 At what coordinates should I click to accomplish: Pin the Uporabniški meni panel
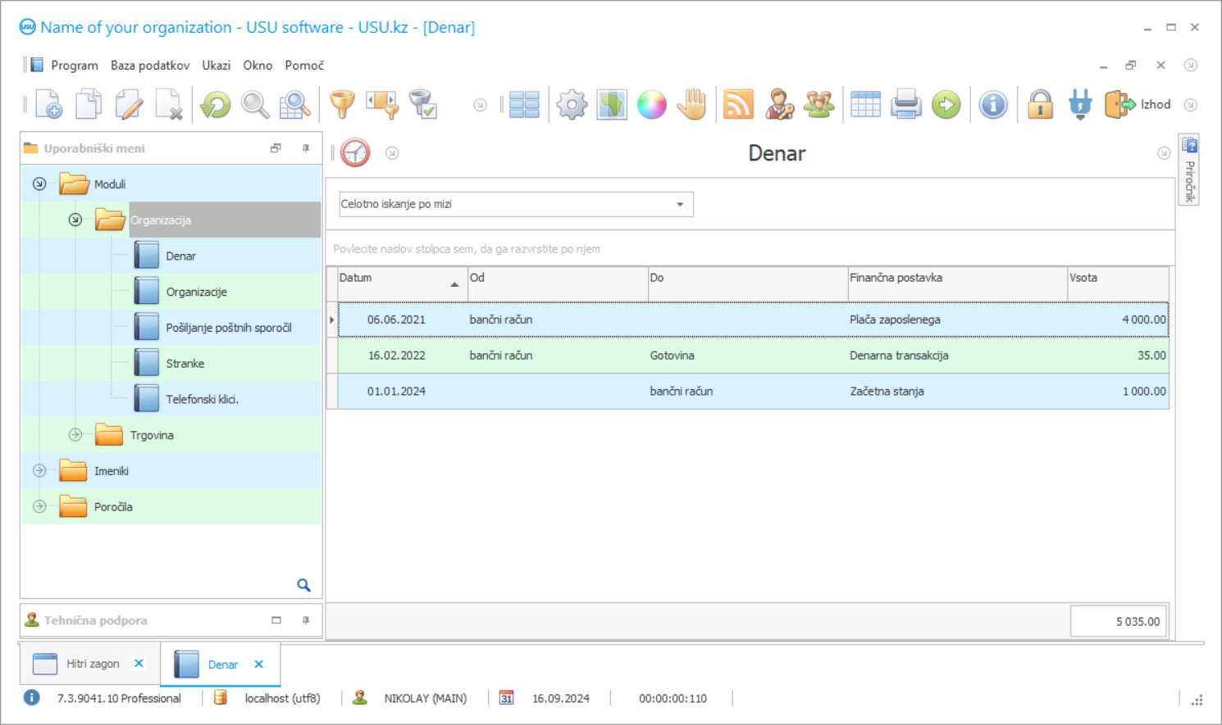point(306,148)
